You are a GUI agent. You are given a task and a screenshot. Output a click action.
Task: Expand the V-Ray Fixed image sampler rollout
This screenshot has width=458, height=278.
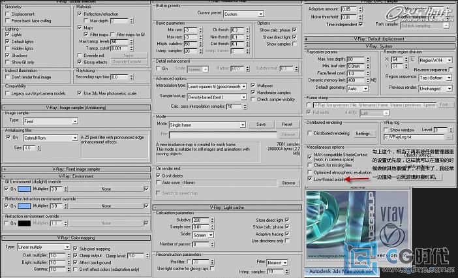[76, 169]
